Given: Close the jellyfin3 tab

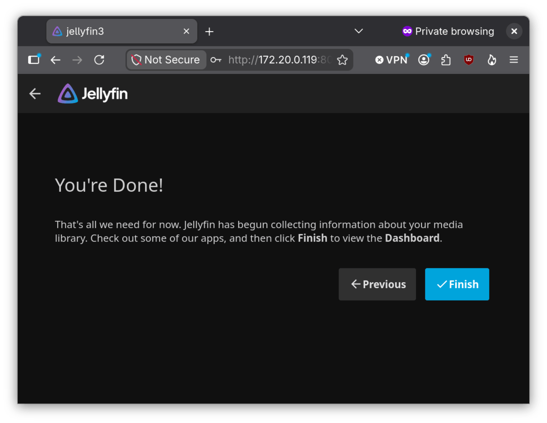Looking at the screenshot, I should 186,31.
